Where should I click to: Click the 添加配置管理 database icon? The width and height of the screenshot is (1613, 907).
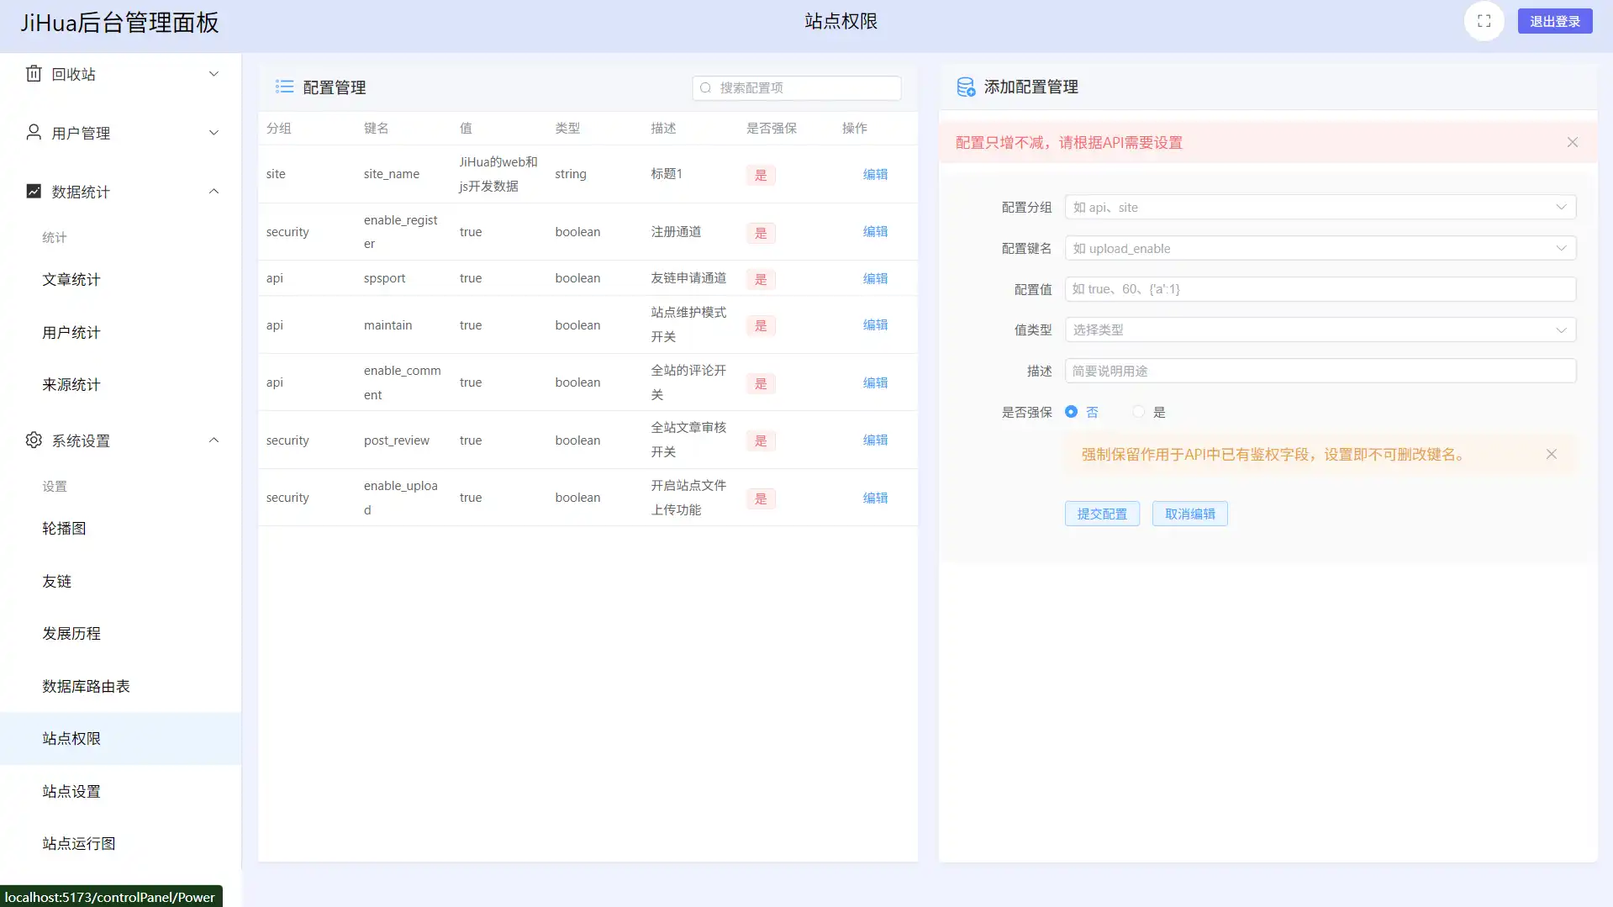click(965, 87)
